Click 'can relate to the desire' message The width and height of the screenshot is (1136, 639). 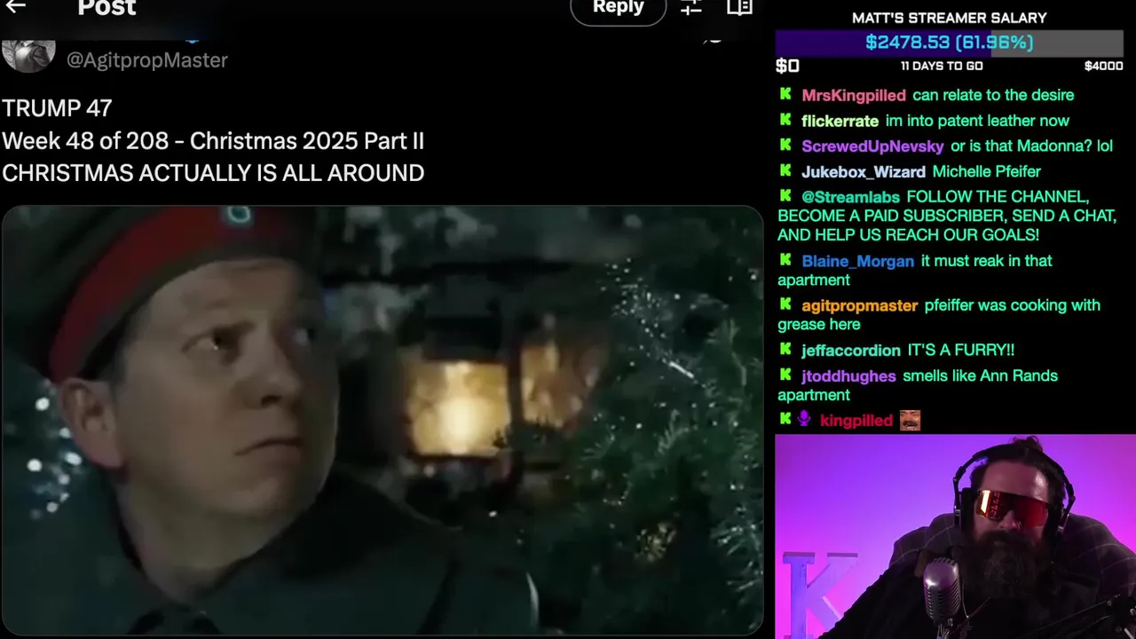tap(993, 95)
